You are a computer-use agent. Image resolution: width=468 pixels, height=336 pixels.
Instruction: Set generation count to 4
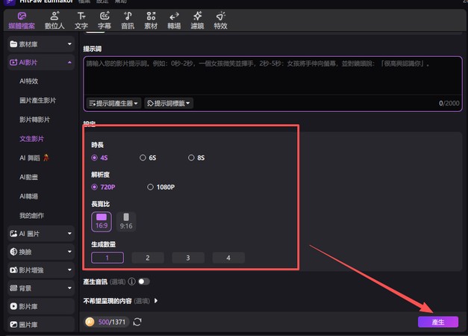point(228,258)
